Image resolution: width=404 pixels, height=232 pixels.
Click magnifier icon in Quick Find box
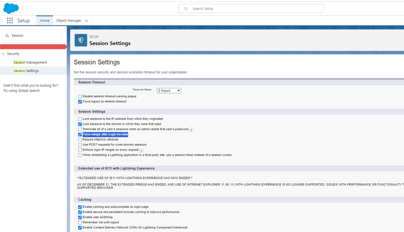(7, 36)
